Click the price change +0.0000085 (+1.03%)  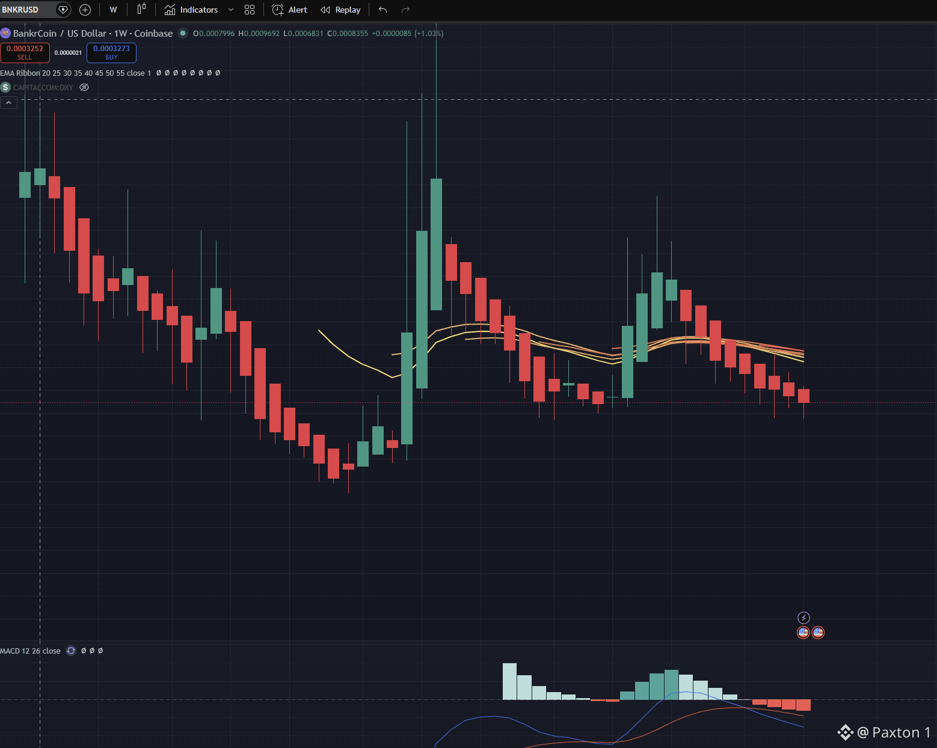pyautogui.click(x=408, y=33)
